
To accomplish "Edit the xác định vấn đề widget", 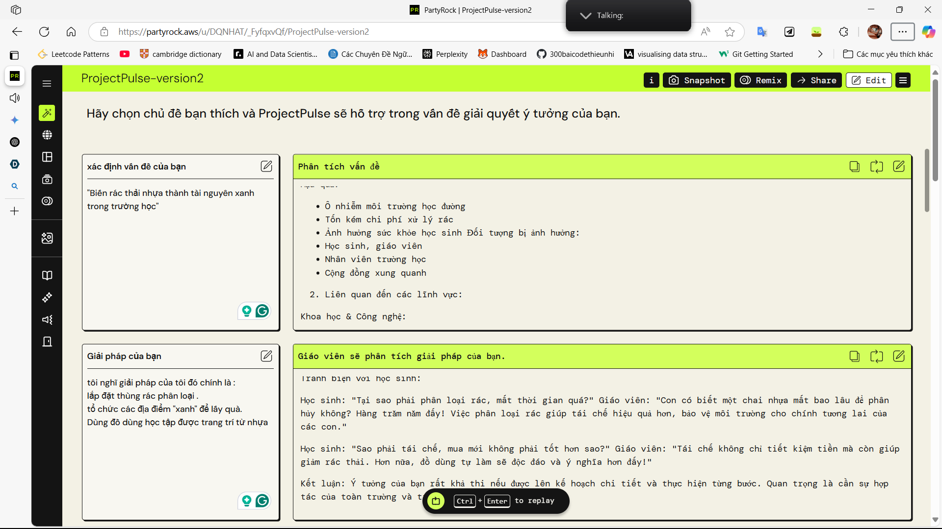I will (x=266, y=167).
